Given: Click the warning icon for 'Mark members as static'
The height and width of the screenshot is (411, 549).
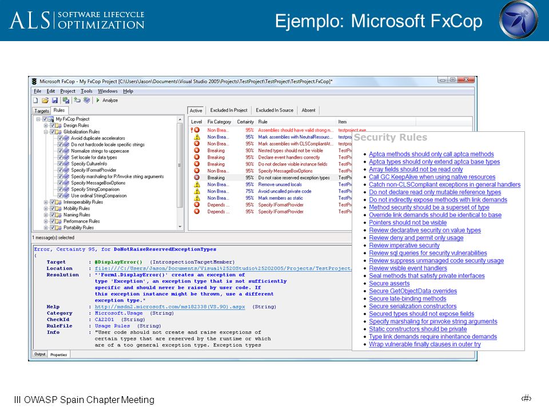Looking at the screenshot, I should point(197,198).
